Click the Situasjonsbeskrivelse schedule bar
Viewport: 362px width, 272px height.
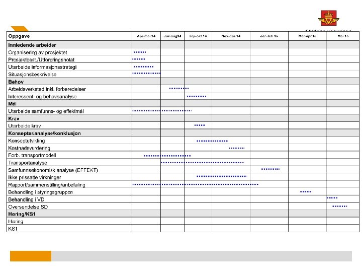click(146, 74)
